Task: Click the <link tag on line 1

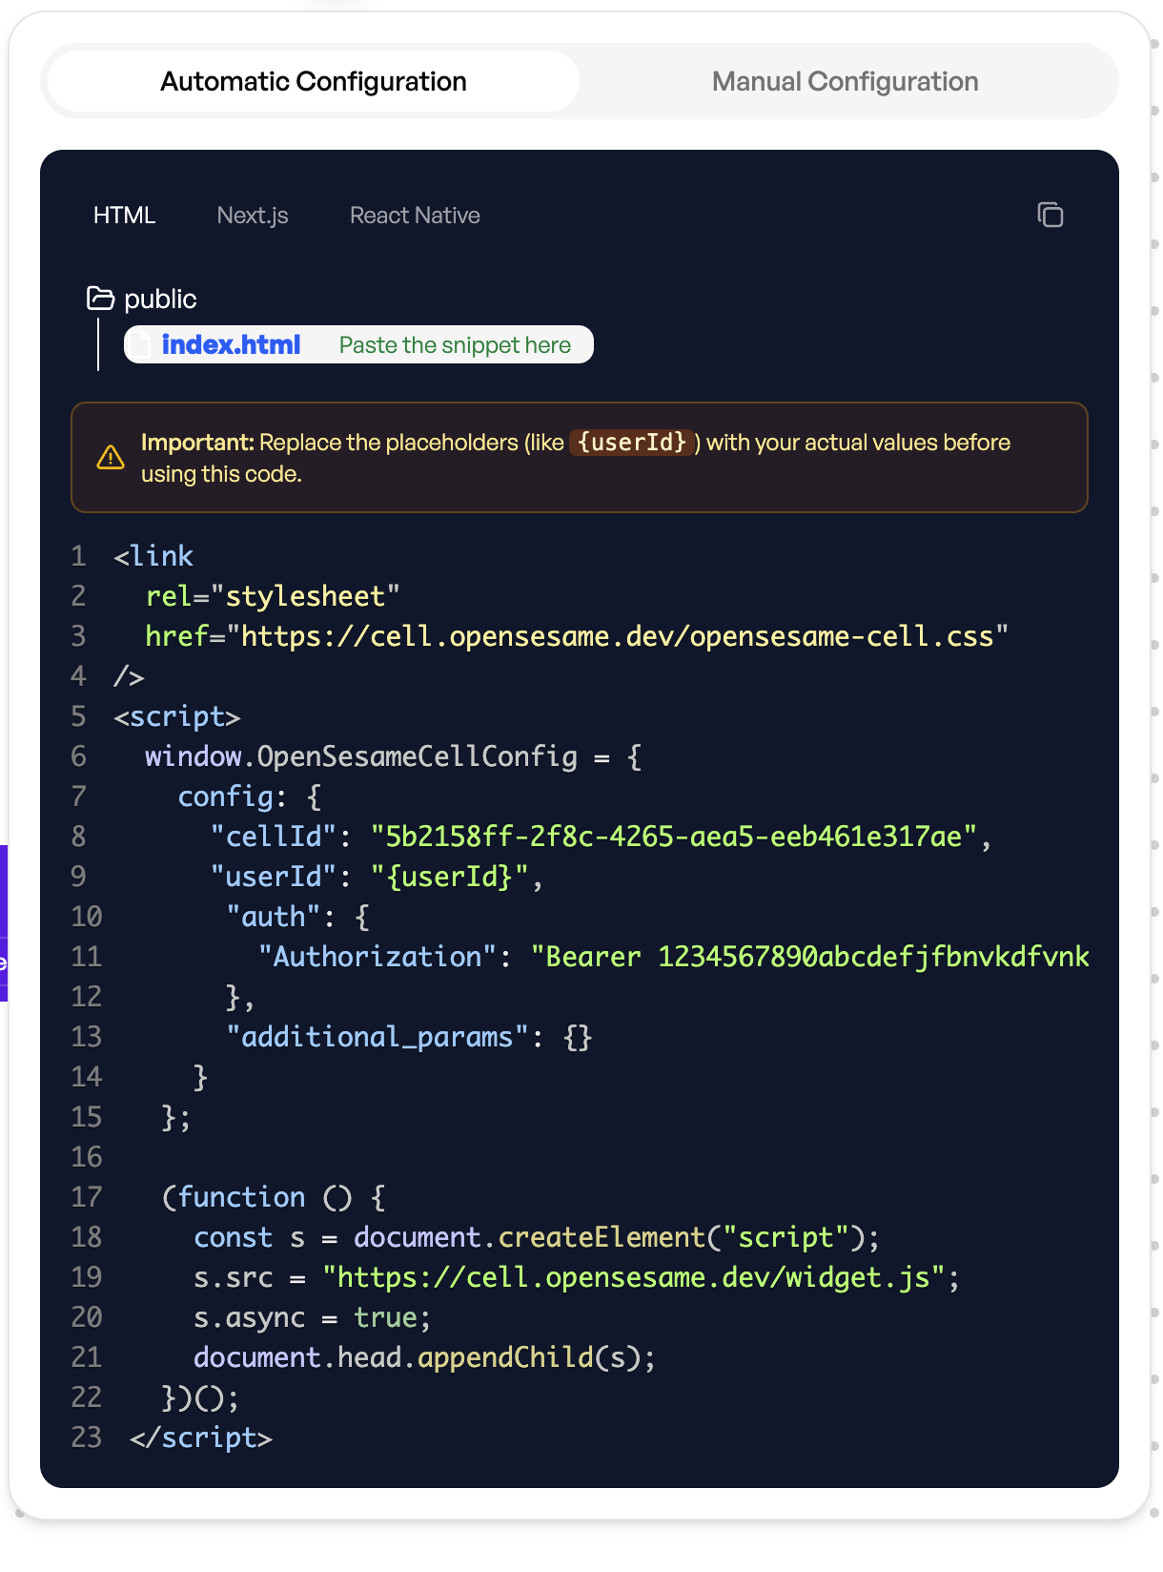Action: tap(153, 556)
